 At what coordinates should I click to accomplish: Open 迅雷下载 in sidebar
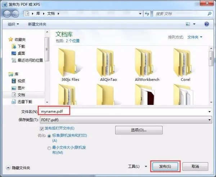(x=22, y=102)
